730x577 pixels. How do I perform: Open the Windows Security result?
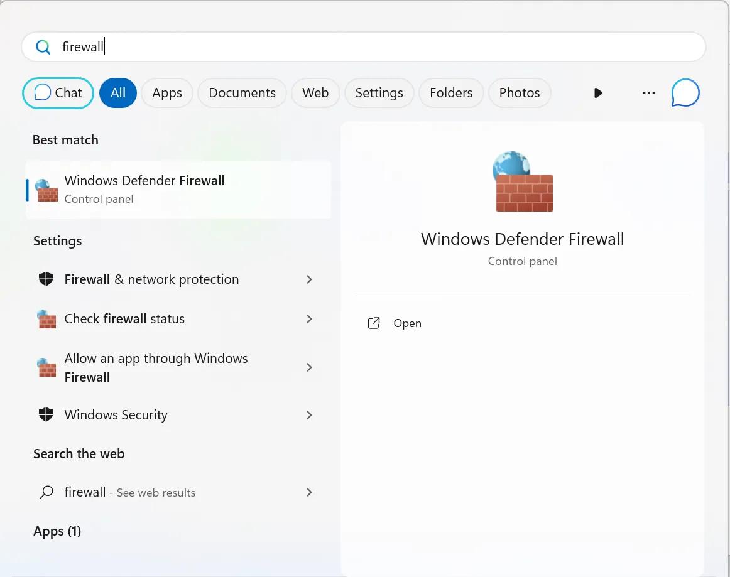click(179, 414)
